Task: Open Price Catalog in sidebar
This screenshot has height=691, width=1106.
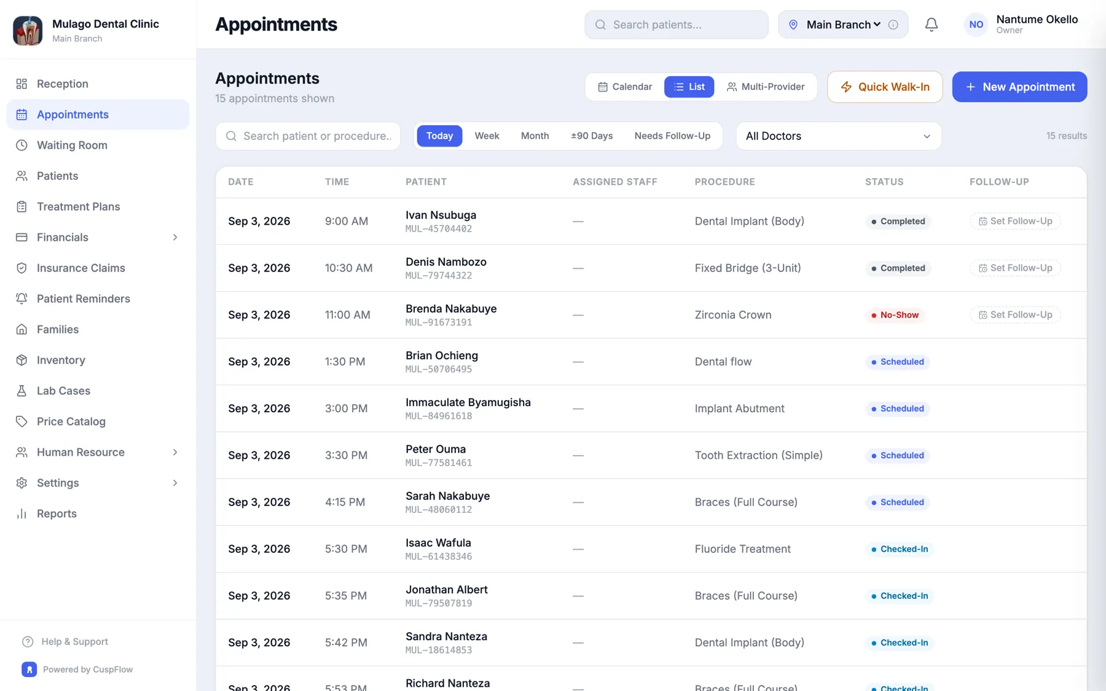Action: coord(98,421)
